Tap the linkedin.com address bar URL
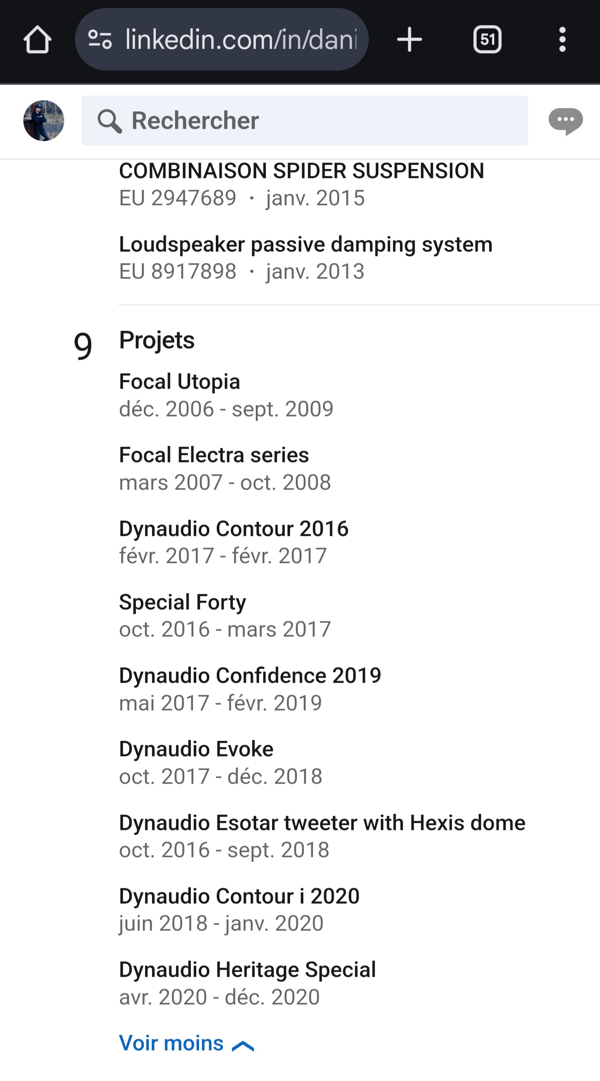600x1081 pixels. 241,40
